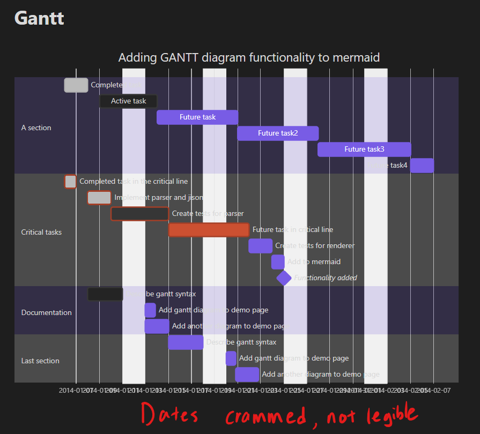The height and width of the screenshot is (434, 480).
Task: Select the Future task bar
Action: point(197,117)
